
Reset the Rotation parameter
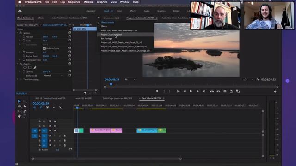[70, 52]
